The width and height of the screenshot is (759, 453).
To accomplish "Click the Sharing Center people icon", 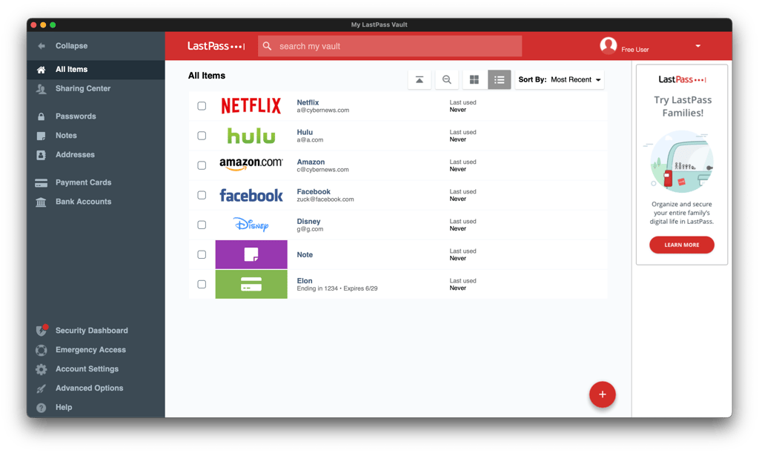I will 42,89.
